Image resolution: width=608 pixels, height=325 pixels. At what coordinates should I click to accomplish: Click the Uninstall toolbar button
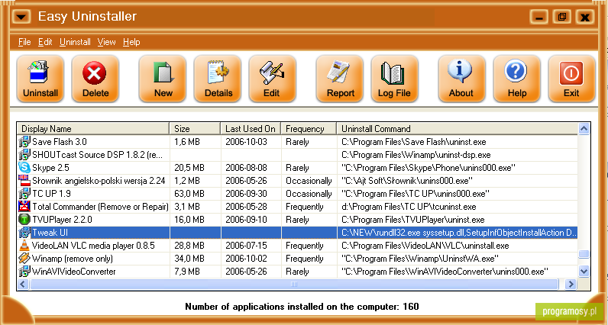tap(40, 79)
